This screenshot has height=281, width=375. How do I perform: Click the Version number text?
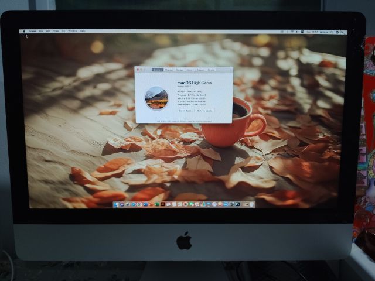[184, 87]
